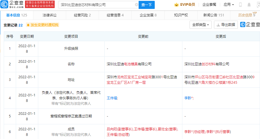The width and height of the screenshot is (260, 139).
Task: Switch to the 企业发展 tab
Action: coord(148,15)
